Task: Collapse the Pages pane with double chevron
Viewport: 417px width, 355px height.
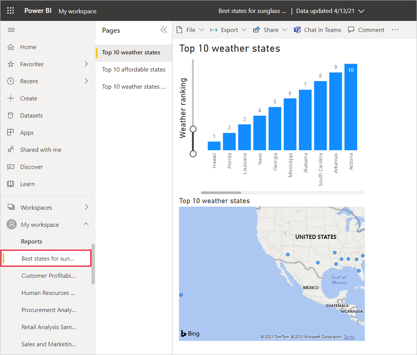Action: point(164,30)
